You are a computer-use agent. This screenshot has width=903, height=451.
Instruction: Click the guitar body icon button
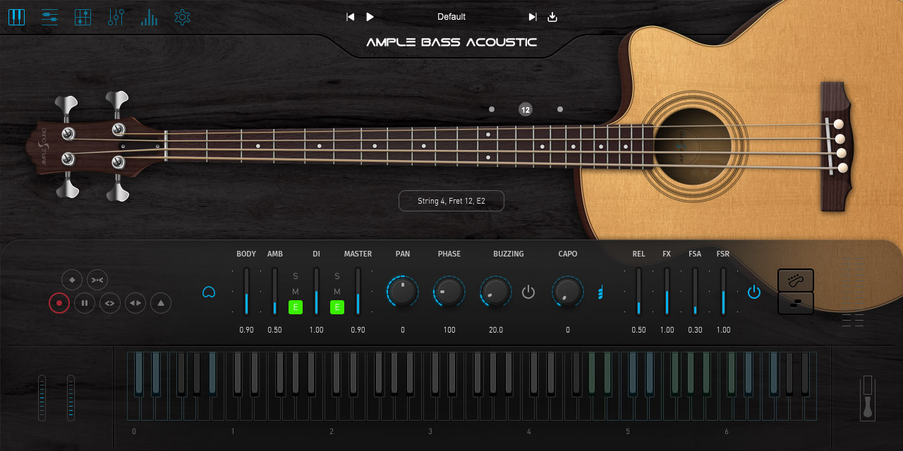pos(795,280)
